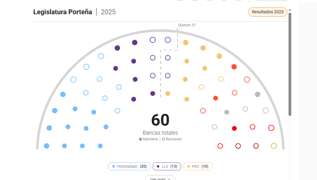317x180 pixels.
Task: Click the scroll-up arrow on scrollbar
Action: click(x=290, y=10)
